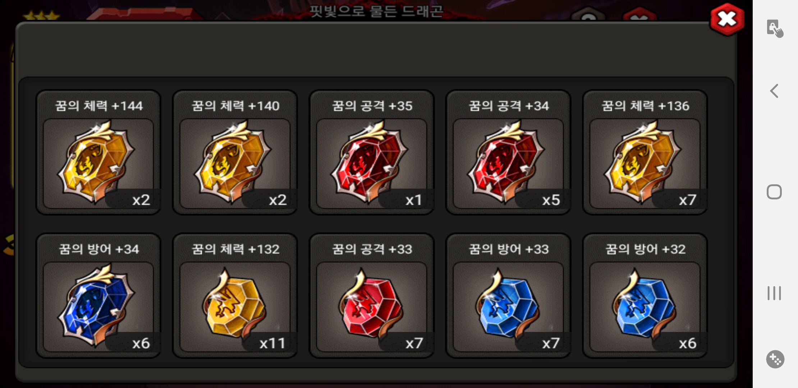Image resolution: width=798 pixels, height=388 pixels.
Task: Tap the 꿈의 방어 +34 label text
Action: click(x=99, y=249)
